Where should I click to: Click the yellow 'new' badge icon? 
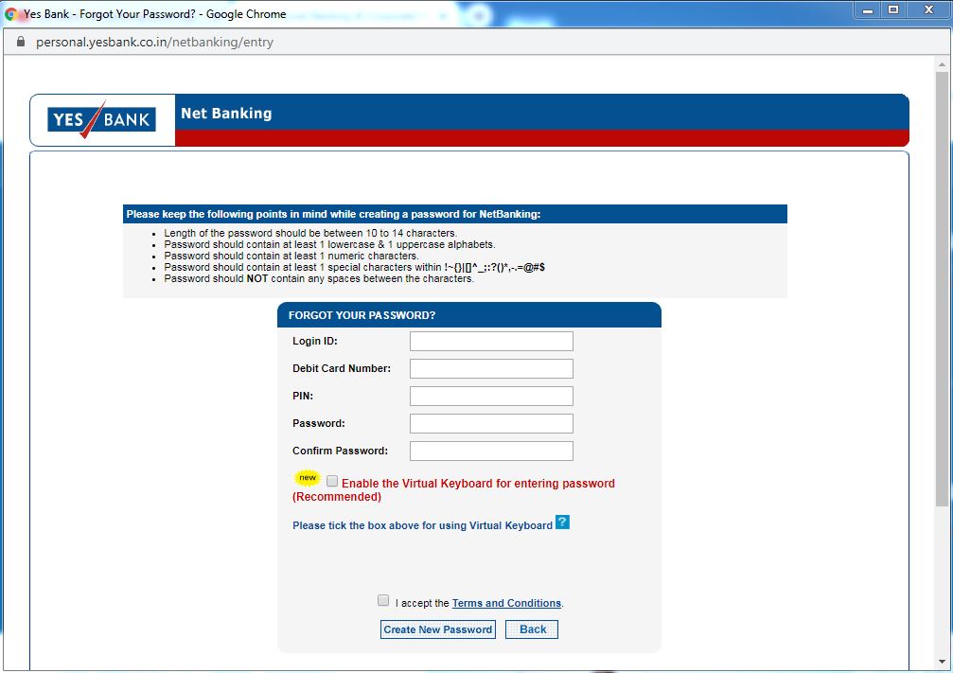point(307,477)
